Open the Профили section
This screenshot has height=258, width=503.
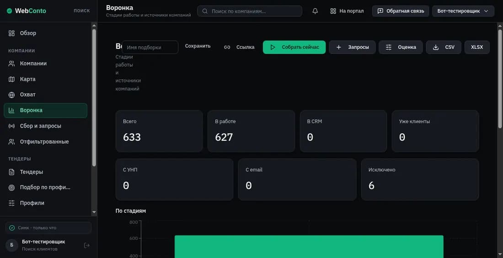pos(46,203)
